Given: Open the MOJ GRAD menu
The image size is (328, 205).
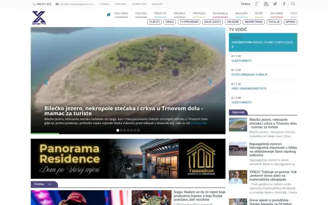Looking at the screenshot, I should tap(121, 14).
